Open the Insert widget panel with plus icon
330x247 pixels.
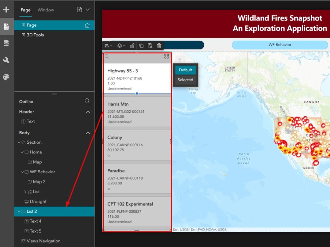click(6, 9)
